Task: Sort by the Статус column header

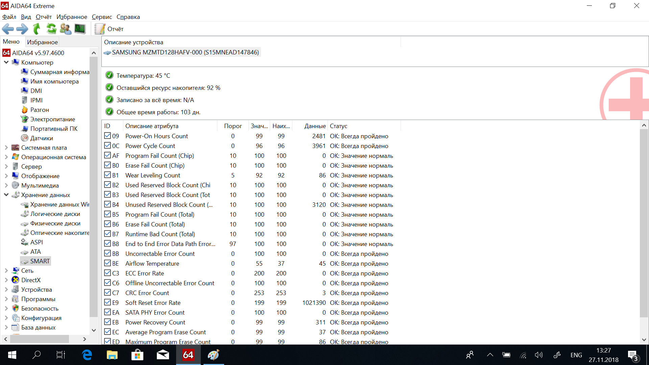Action: pyautogui.click(x=364, y=126)
